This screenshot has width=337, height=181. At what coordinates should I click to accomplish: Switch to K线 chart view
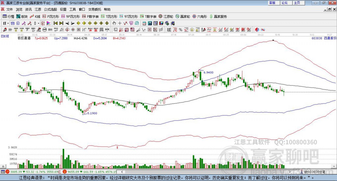click(35, 16)
